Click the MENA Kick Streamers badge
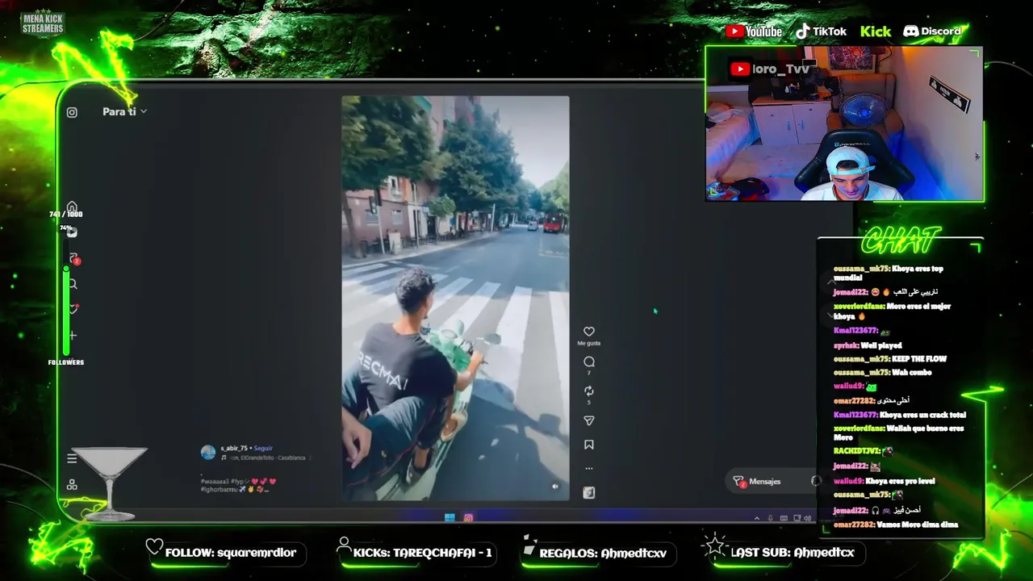 [x=43, y=23]
